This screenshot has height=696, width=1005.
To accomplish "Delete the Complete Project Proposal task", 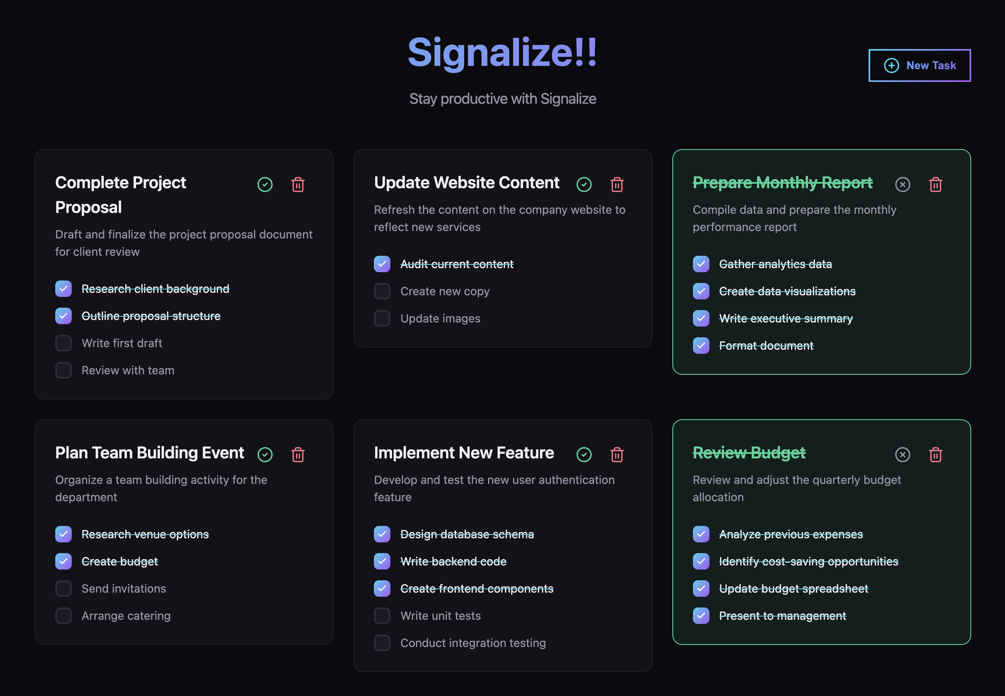I will pos(298,185).
